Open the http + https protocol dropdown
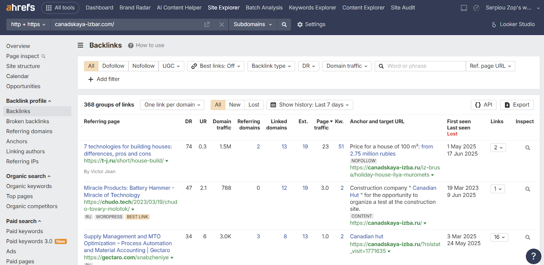Screen dimensions: 544x265 pyautogui.click(x=28, y=24)
